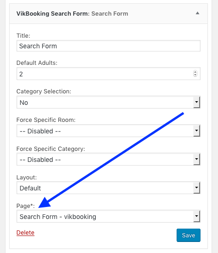Open the Page dropdown showing vikbooking
The image size is (218, 253).
(x=109, y=217)
